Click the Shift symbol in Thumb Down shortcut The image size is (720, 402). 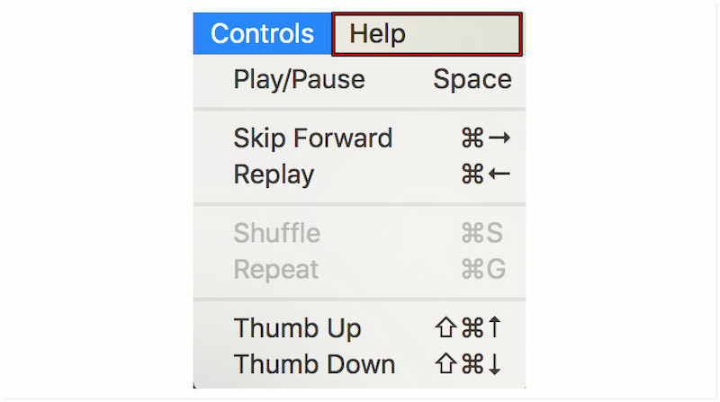446,364
